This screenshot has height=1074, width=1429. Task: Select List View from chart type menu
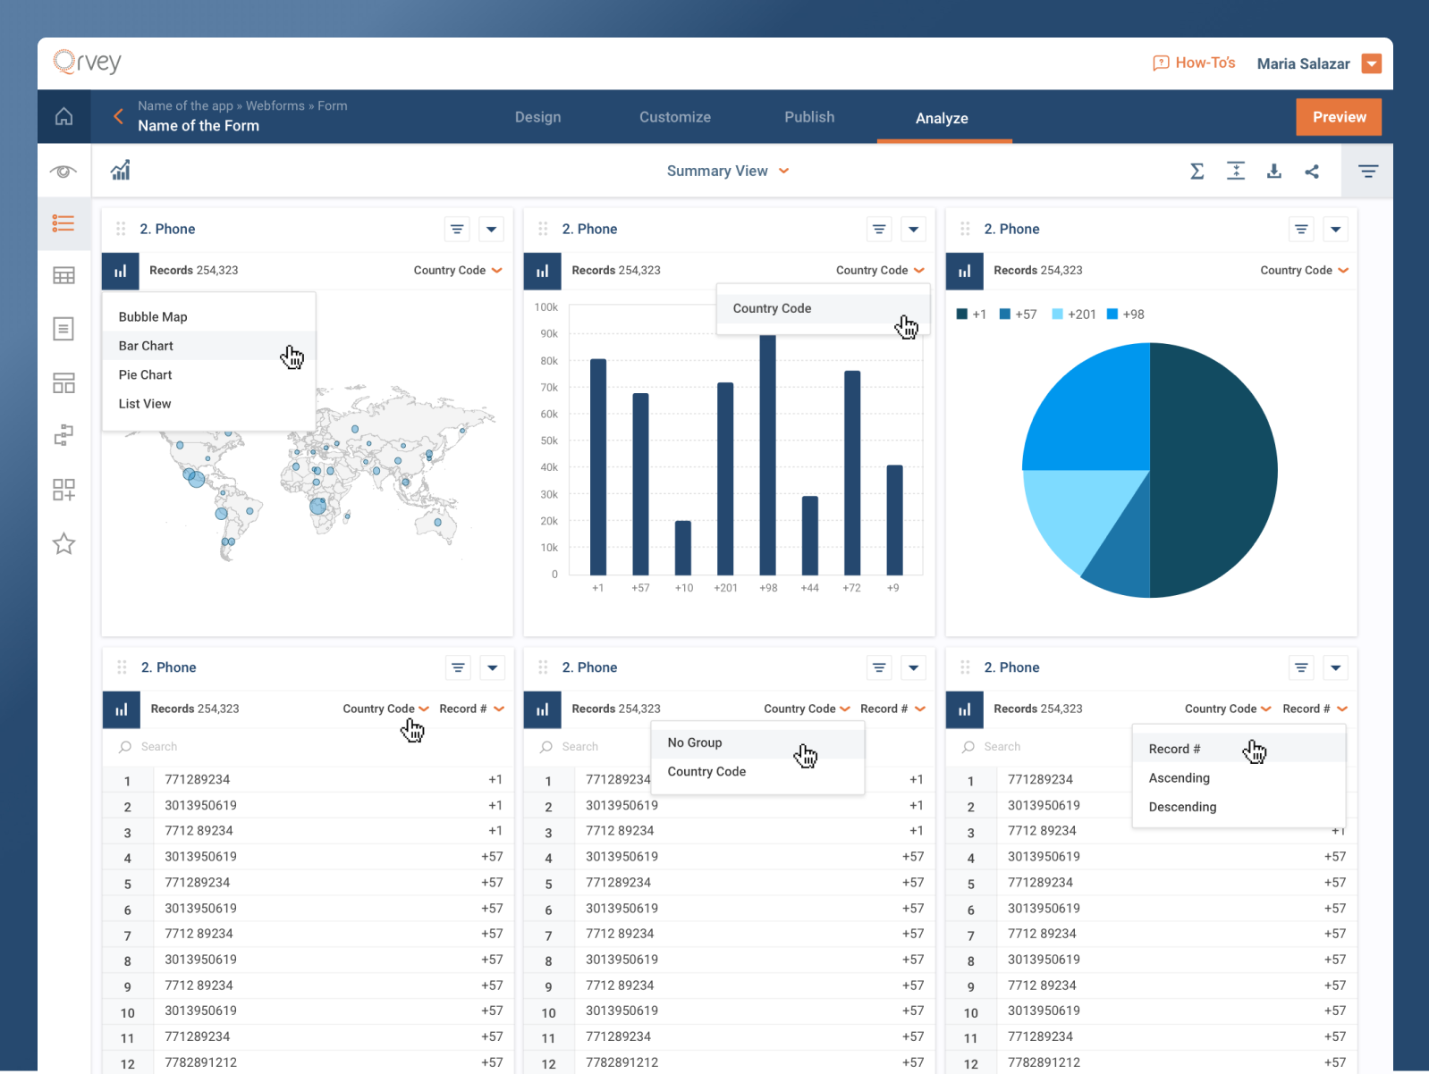click(x=209, y=404)
